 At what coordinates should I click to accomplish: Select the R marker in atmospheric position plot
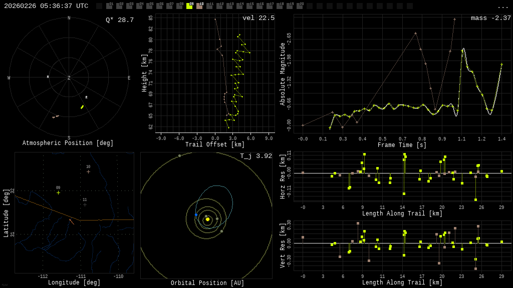pos(86,97)
